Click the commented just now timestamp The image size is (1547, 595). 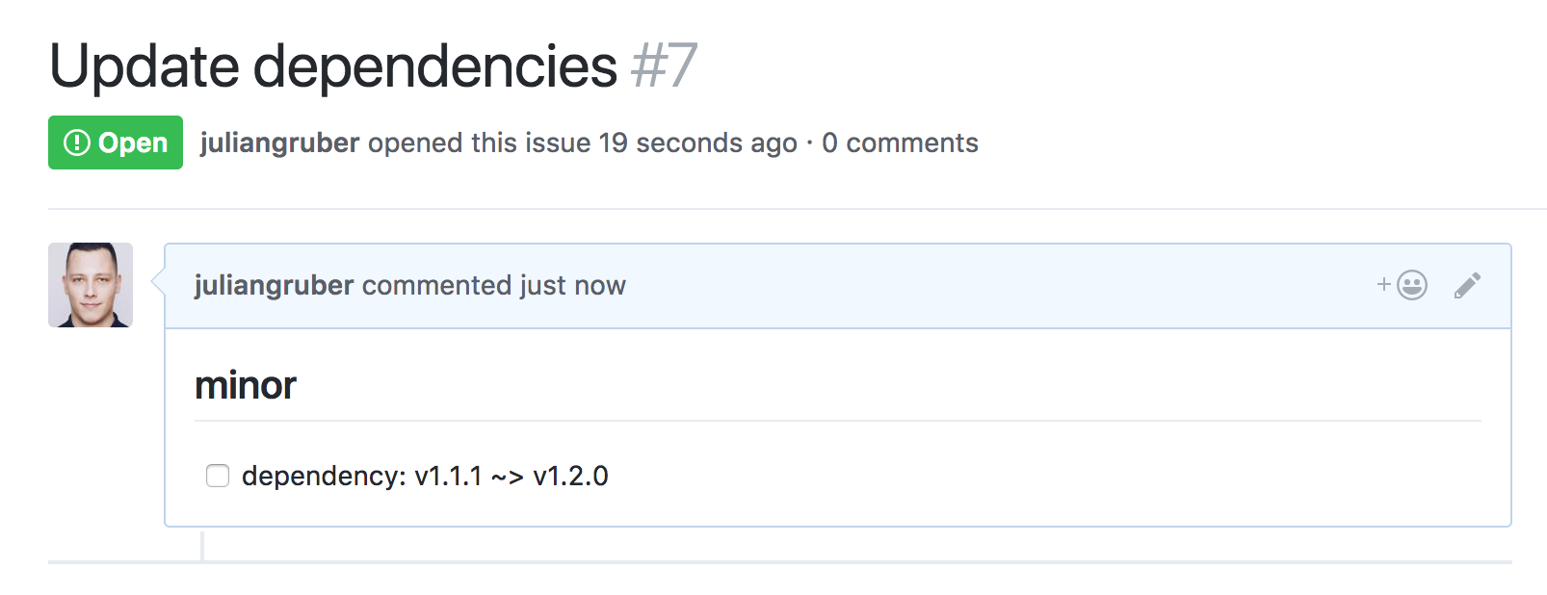tap(492, 285)
